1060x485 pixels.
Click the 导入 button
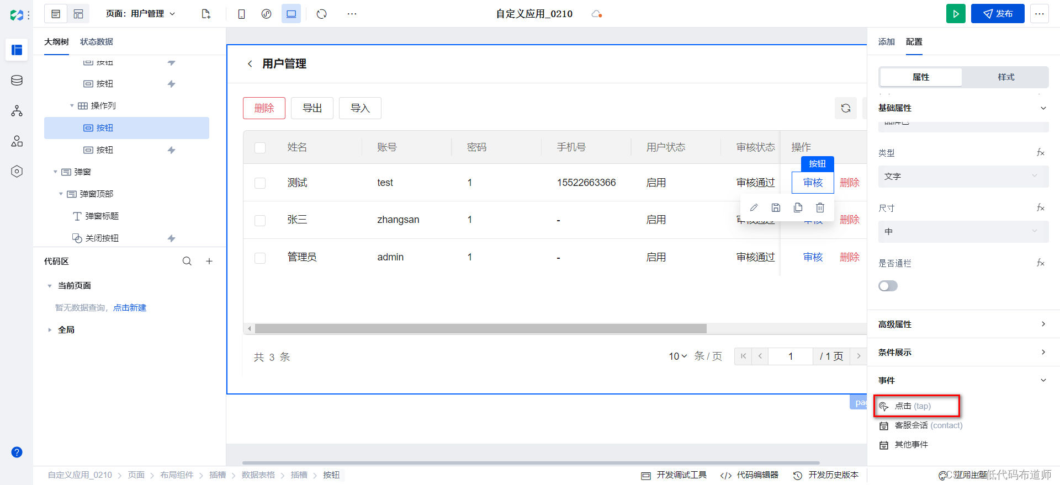point(360,108)
